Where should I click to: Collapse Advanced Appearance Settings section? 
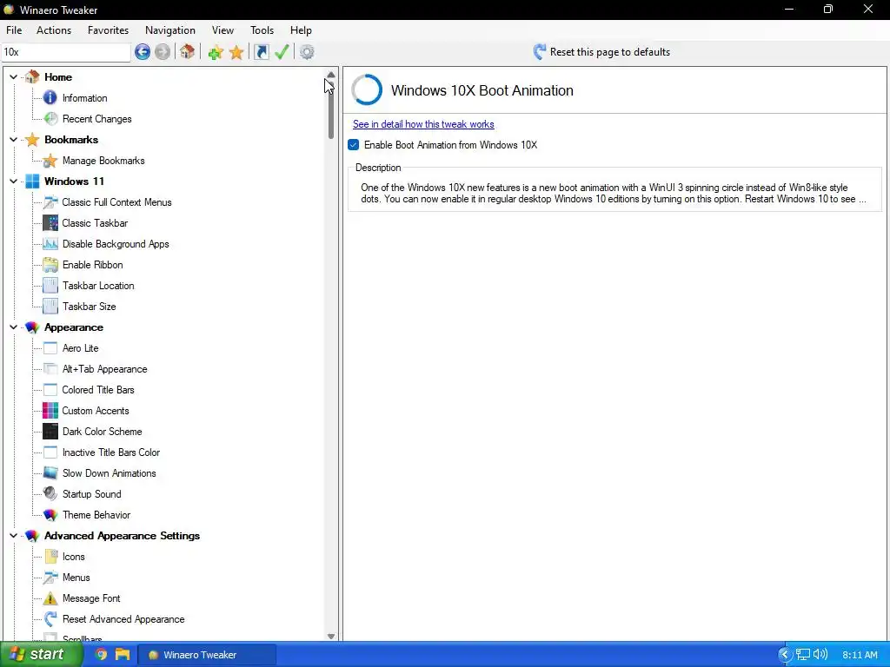point(14,535)
